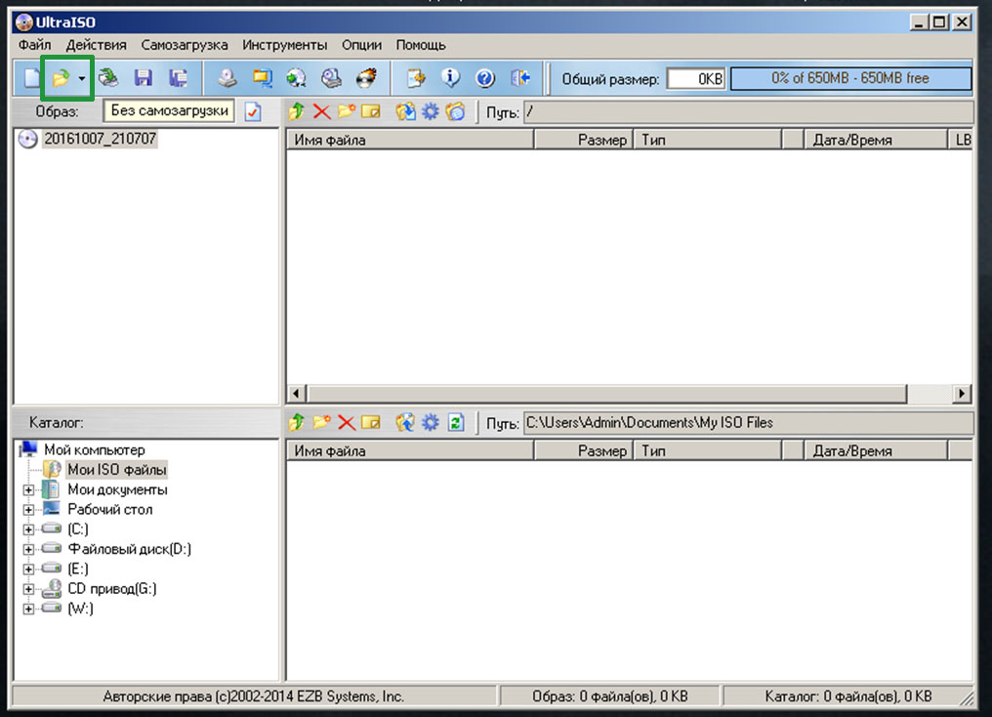Select Мой компьютер in the tree
The height and width of the screenshot is (717, 992).
(95, 450)
